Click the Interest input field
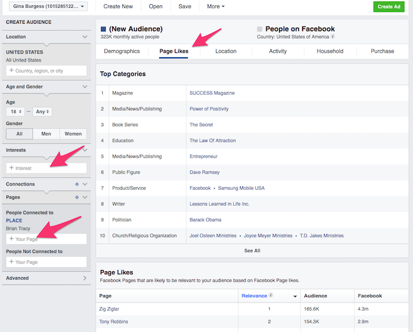The image size is (413, 332). tap(47, 168)
